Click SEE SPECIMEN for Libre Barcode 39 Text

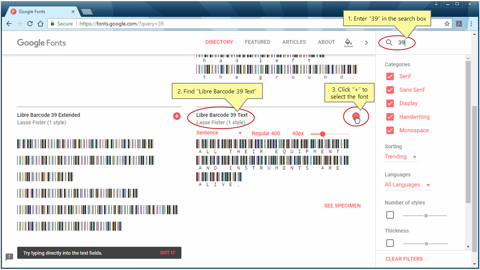coord(342,205)
